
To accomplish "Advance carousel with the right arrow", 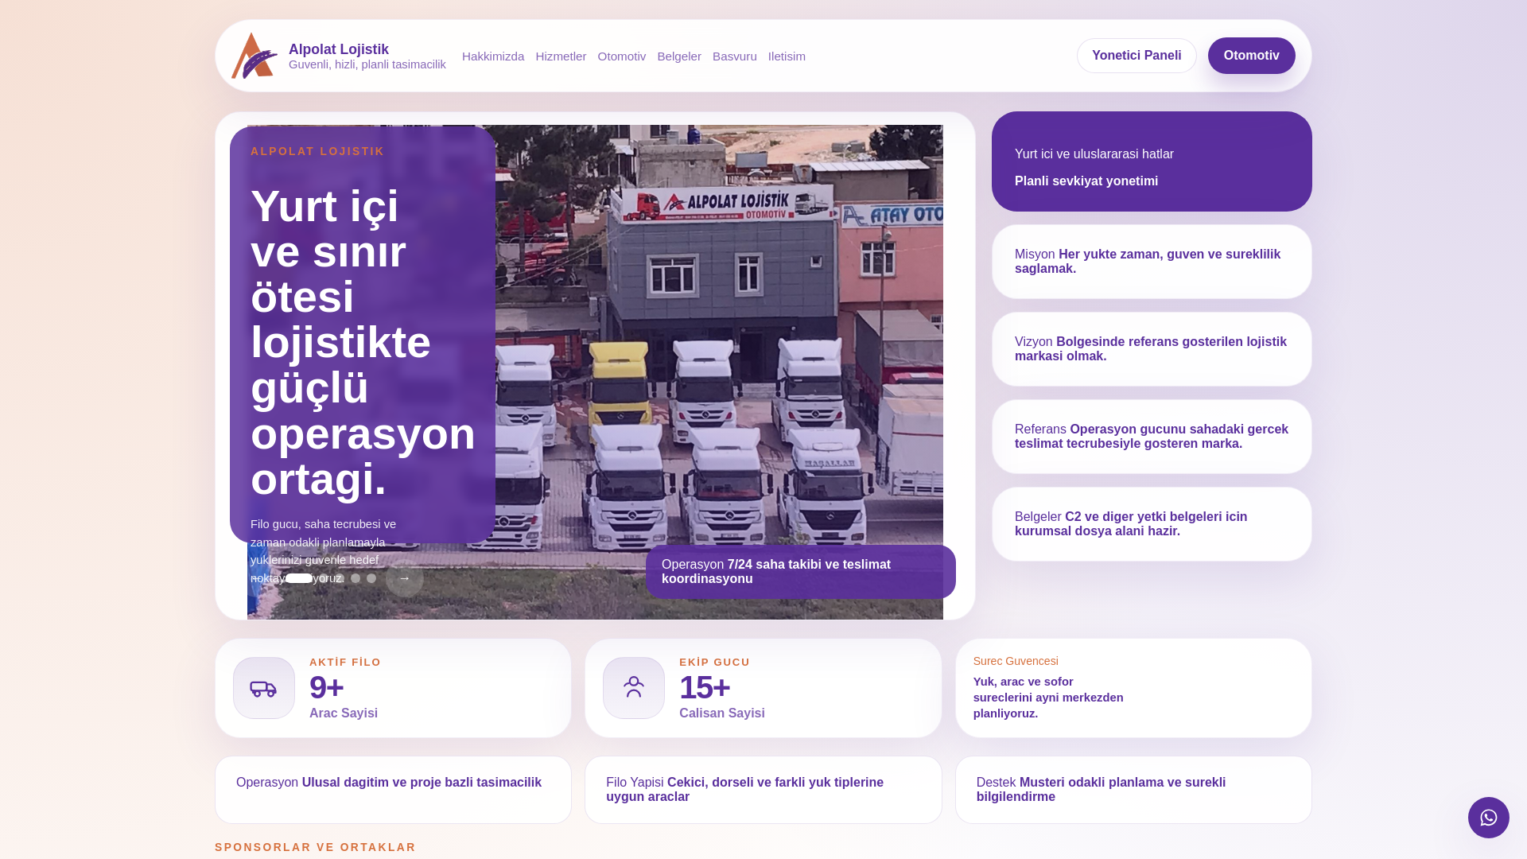I will click(405, 578).
